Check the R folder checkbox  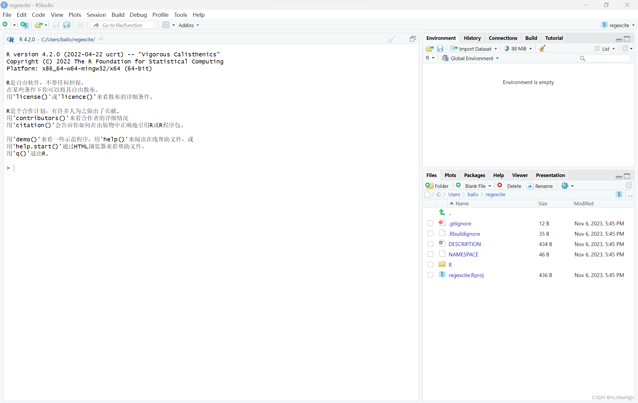(x=430, y=265)
